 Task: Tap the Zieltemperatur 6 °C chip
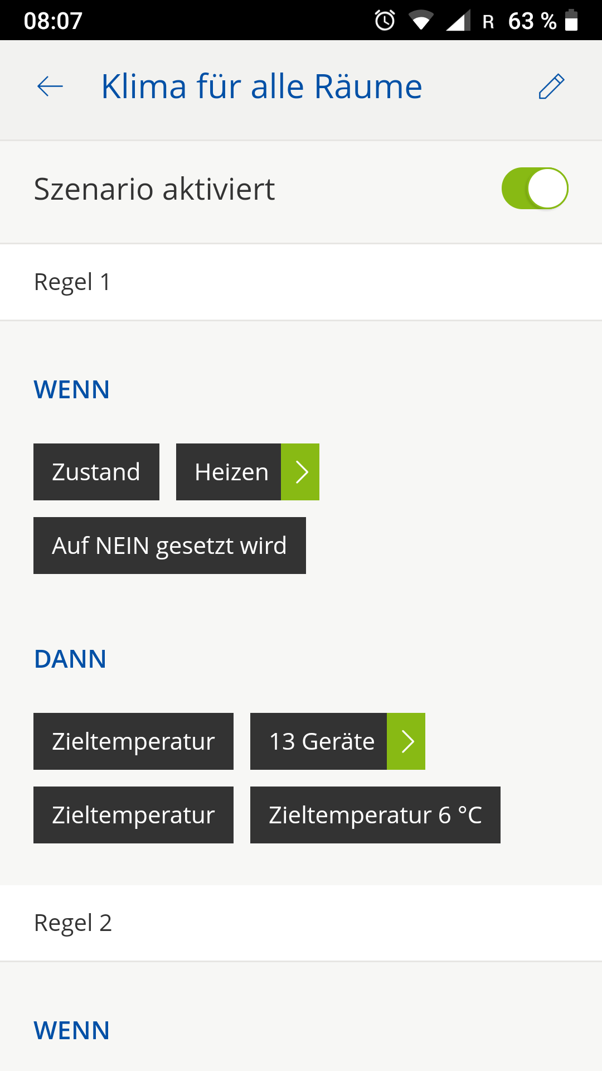pyautogui.click(x=375, y=815)
